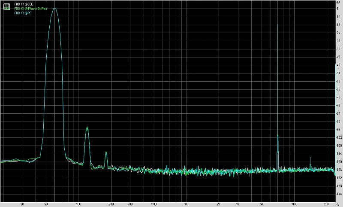Click the 100 frequency axis label
343x207 pixels.
tap(78, 204)
